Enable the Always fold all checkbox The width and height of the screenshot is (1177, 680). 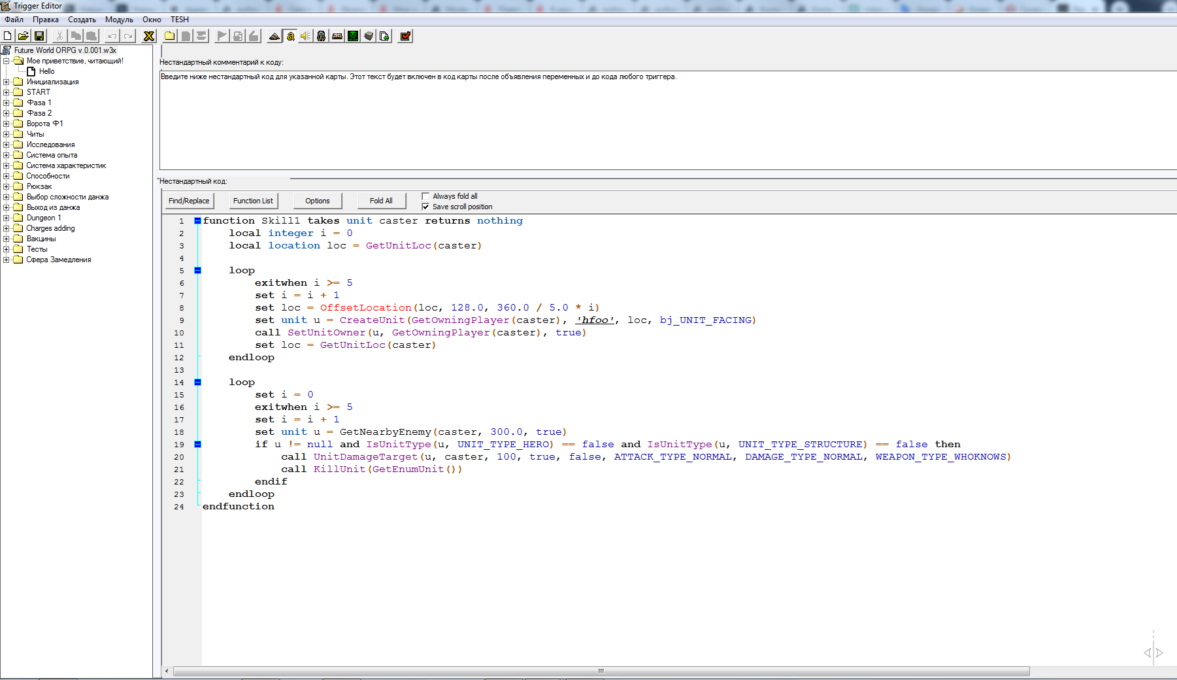click(425, 196)
